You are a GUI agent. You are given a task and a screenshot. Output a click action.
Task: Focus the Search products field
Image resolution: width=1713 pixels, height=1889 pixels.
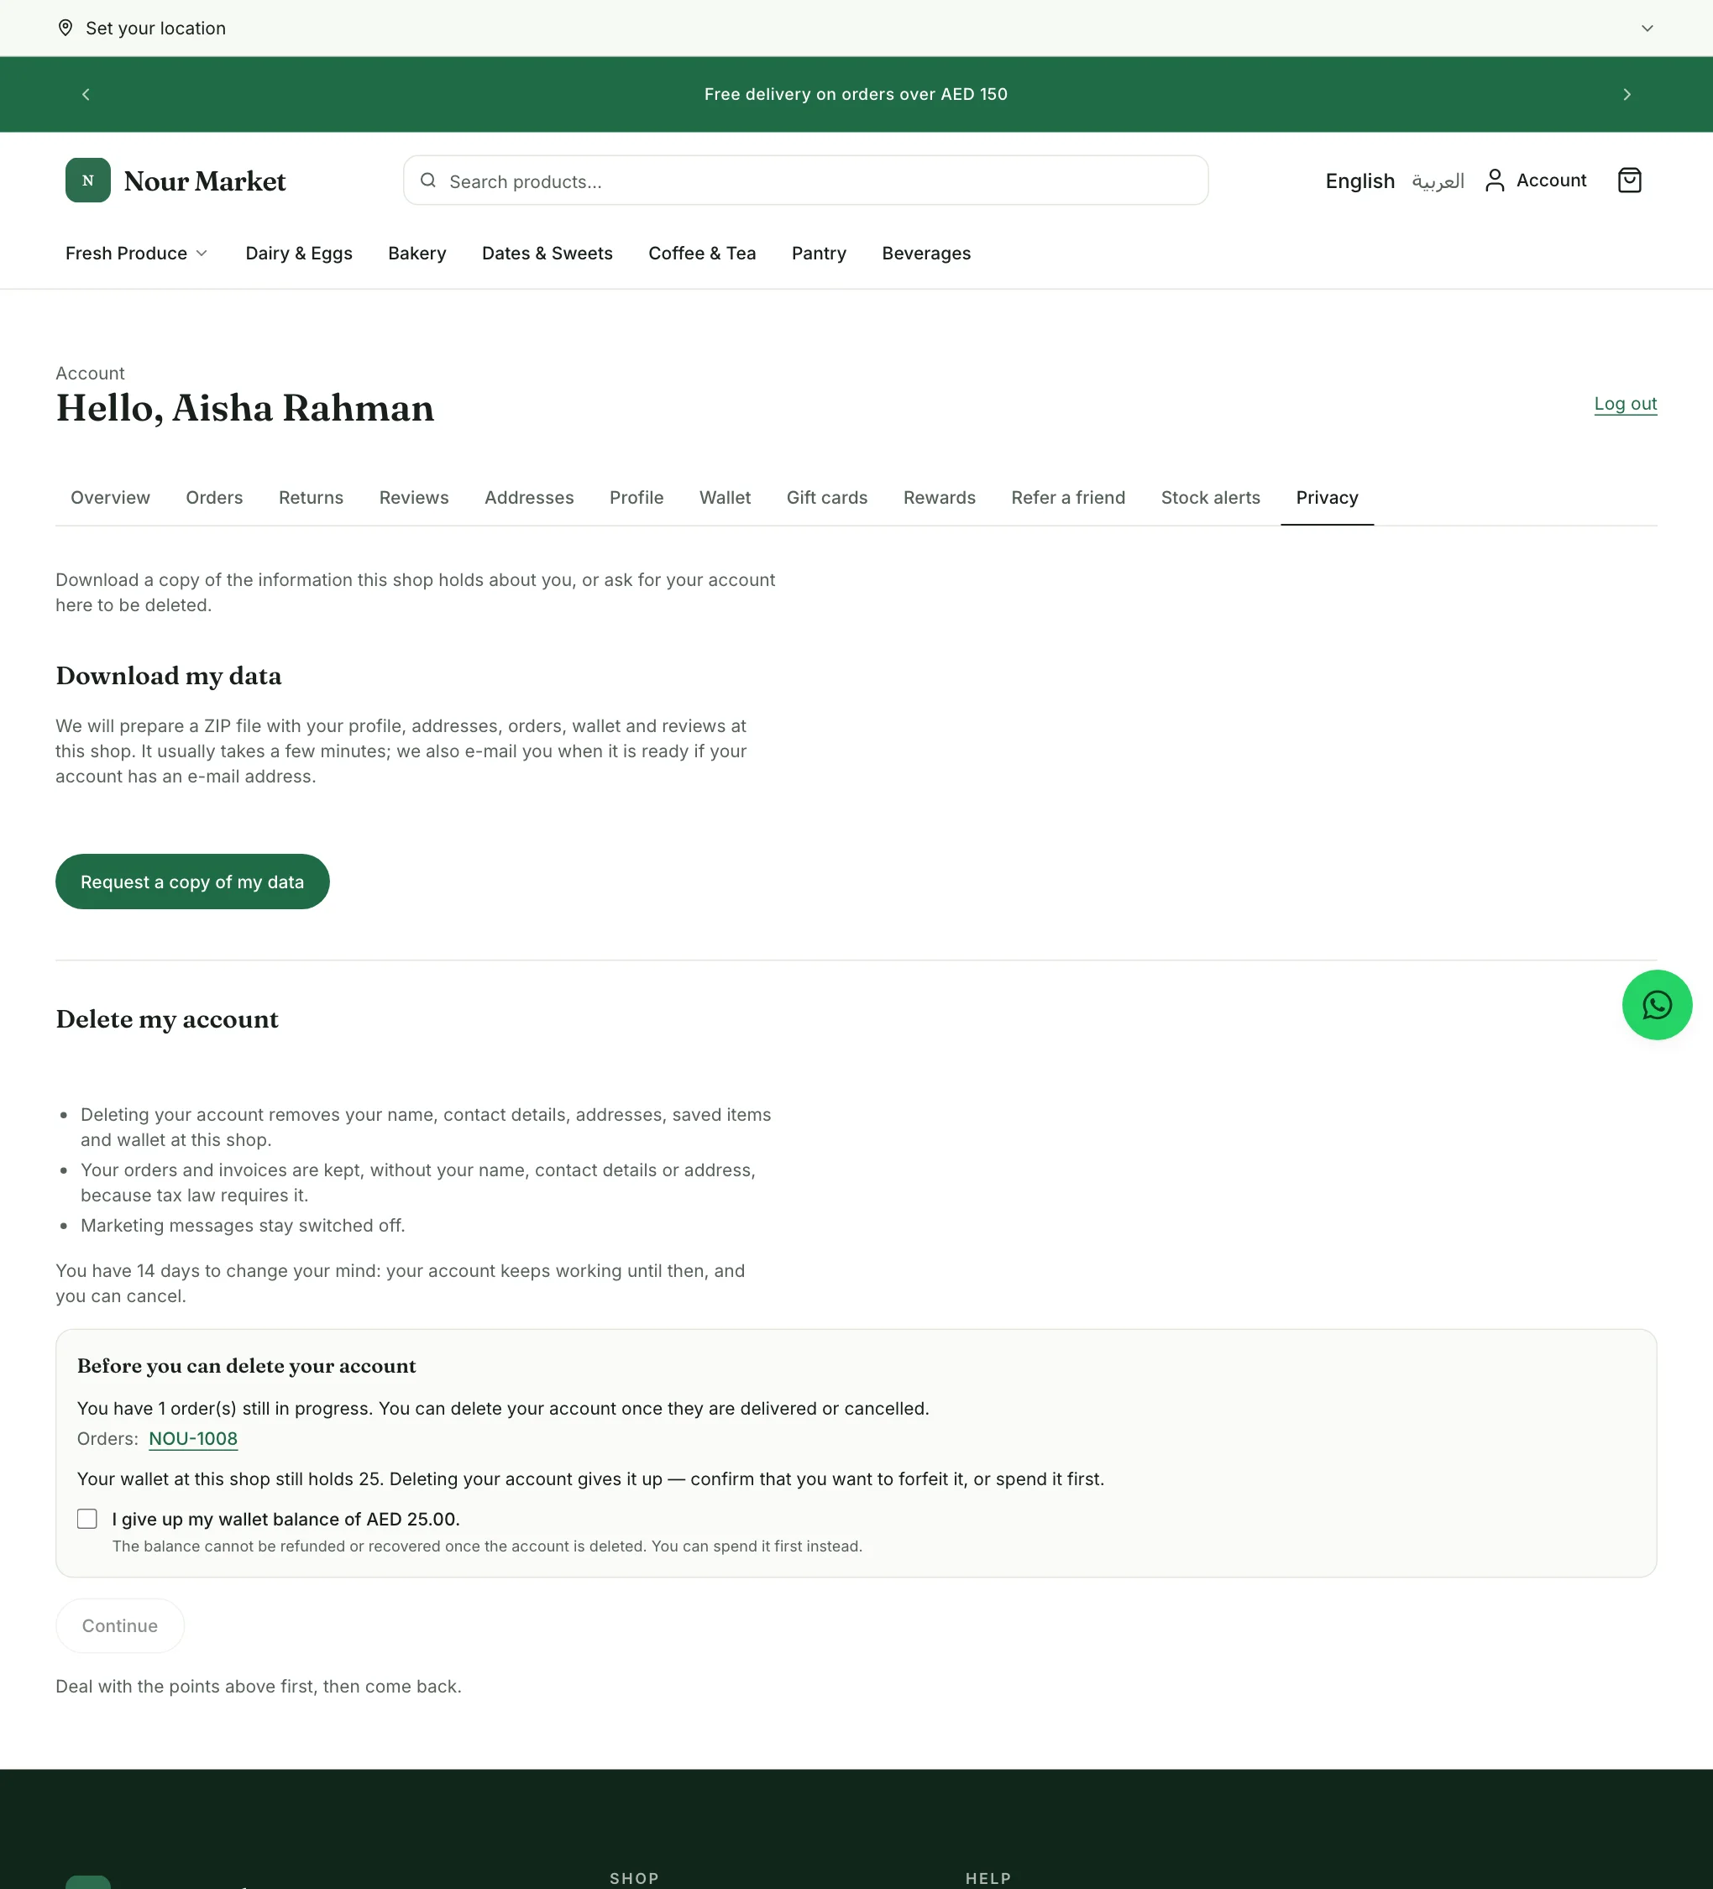click(x=805, y=180)
